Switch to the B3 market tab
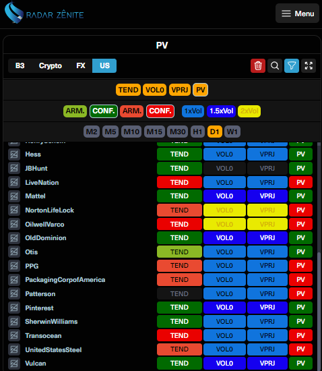Screen dimensions: 322x371 tap(20, 65)
